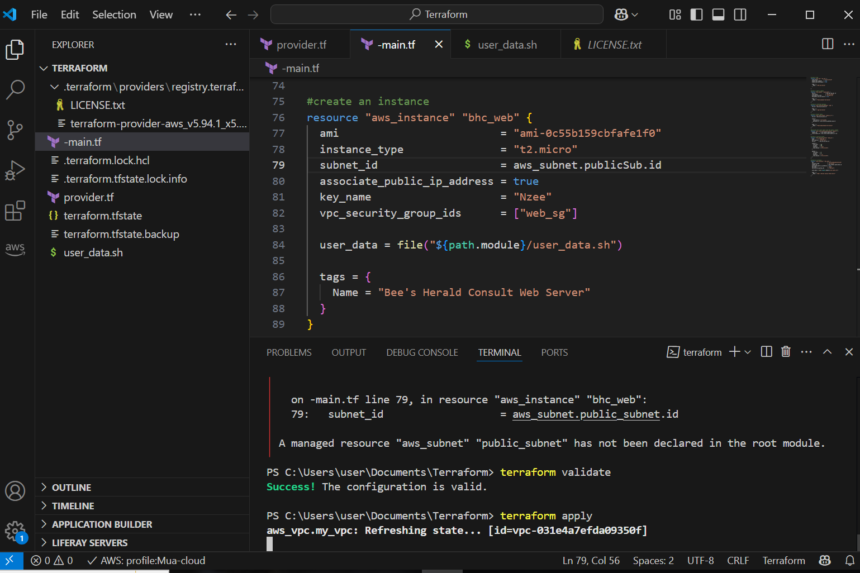Create a new terminal with plus icon

coord(734,352)
